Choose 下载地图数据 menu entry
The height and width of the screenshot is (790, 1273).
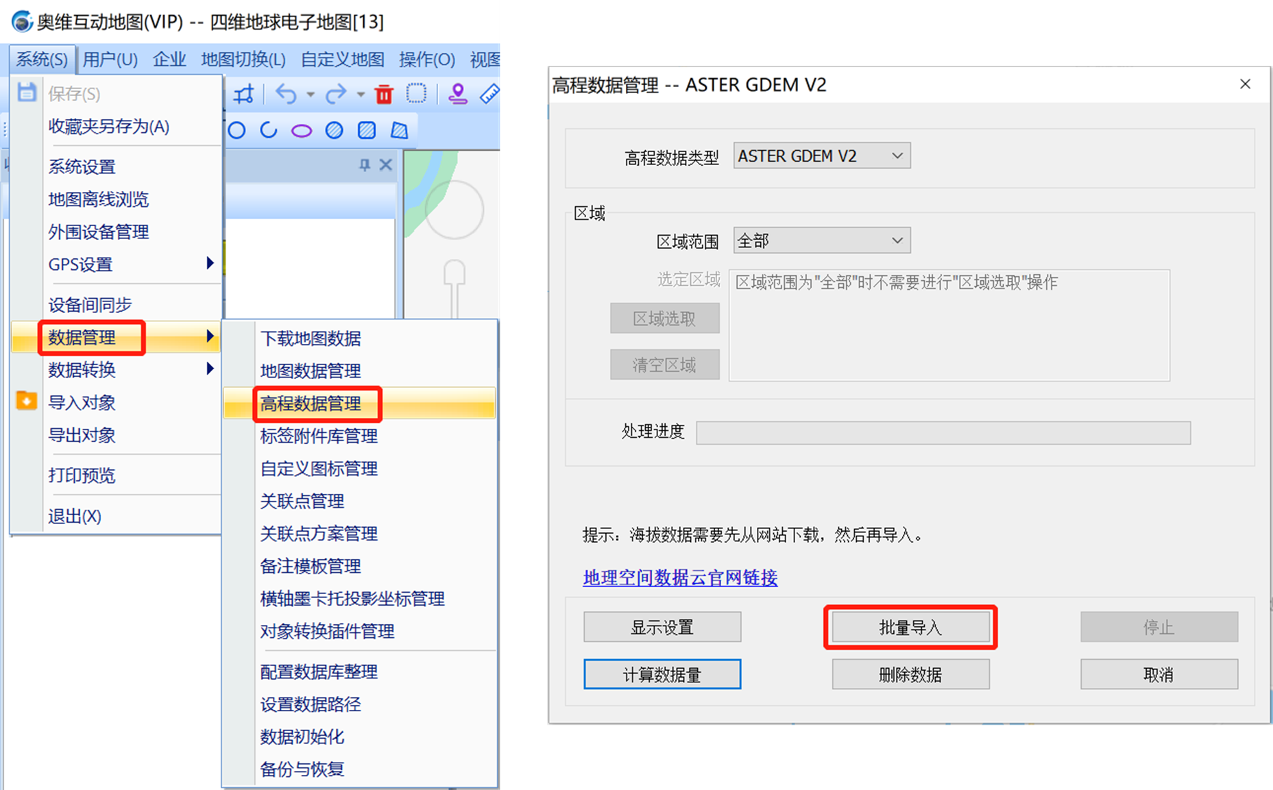tap(311, 338)
